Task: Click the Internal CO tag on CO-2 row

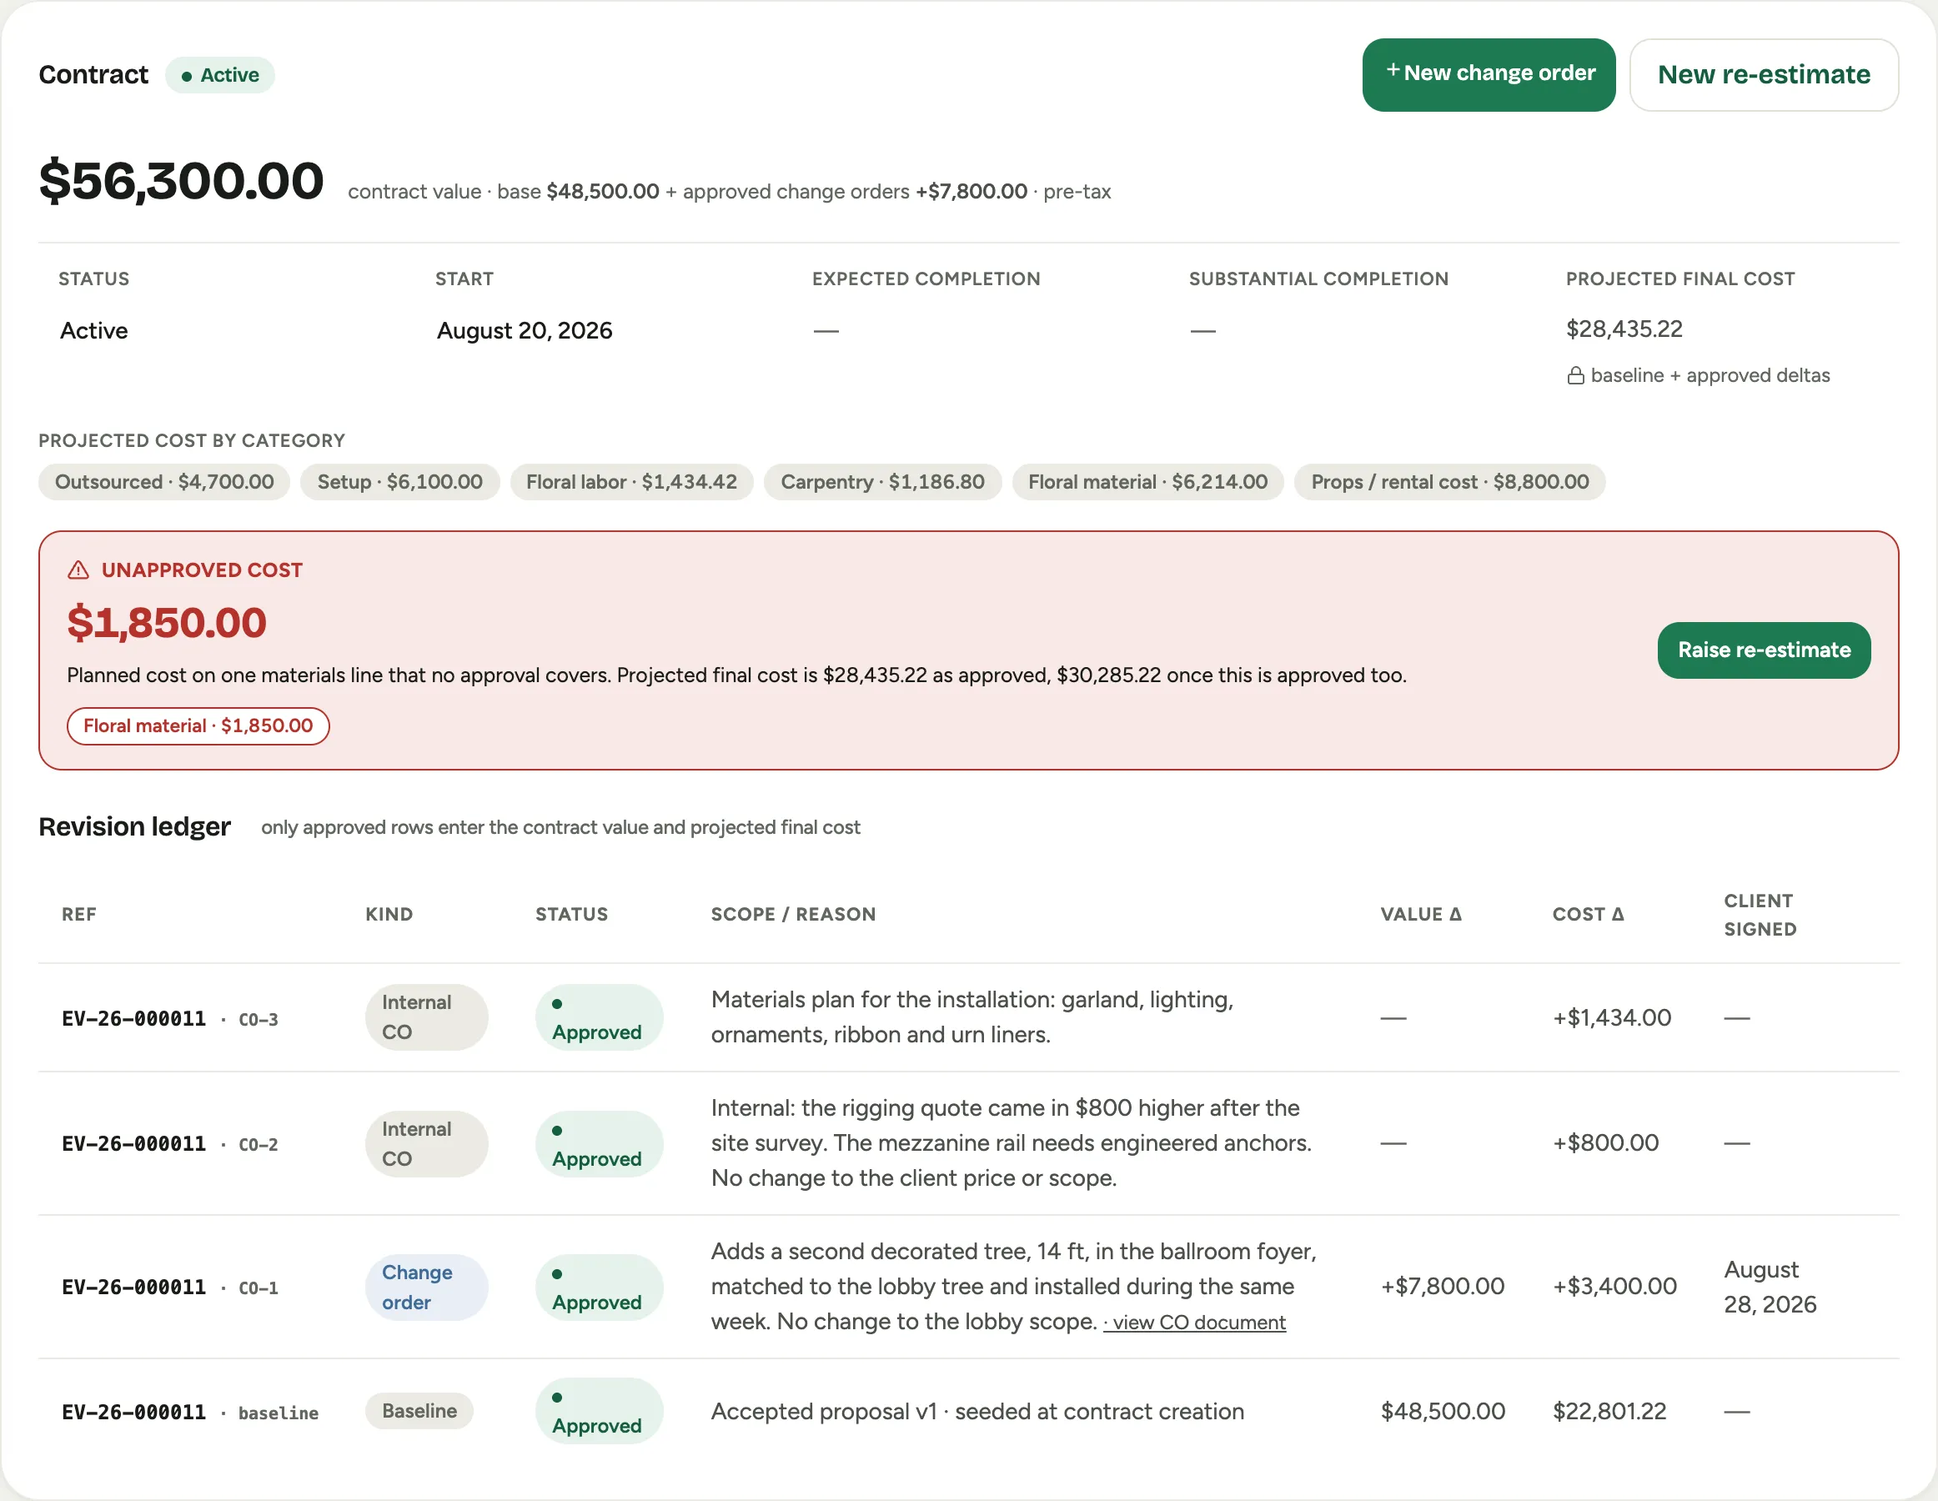Action: [x=426, y=1144]
